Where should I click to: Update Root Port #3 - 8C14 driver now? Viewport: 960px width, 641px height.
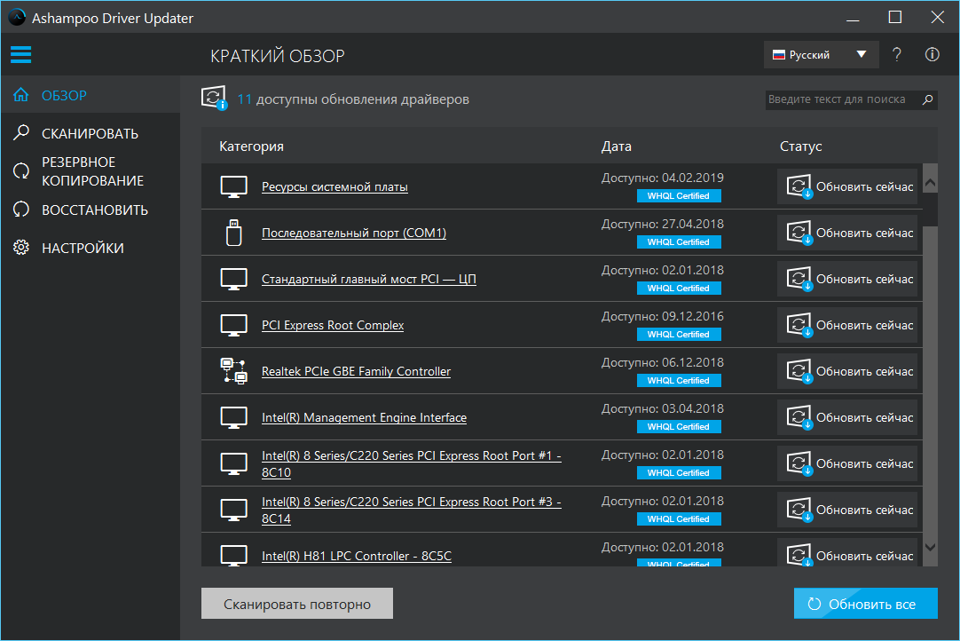click(847, 510)
